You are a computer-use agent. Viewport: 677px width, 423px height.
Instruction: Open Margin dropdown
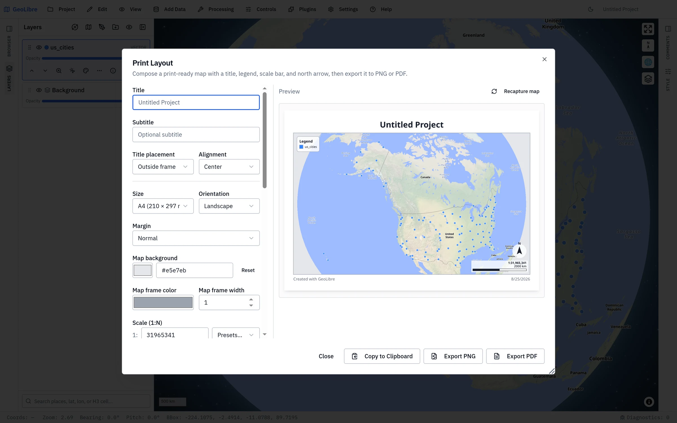[196, 238]
